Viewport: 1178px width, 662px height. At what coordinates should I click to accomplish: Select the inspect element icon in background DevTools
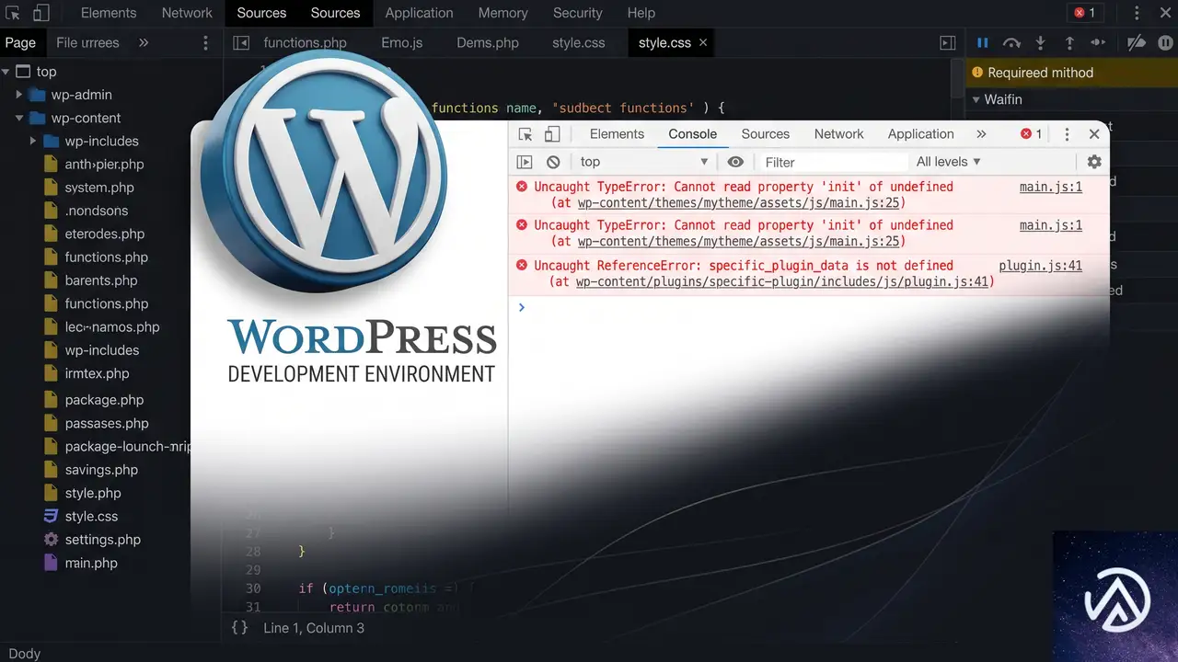pyautogui.click(x=13, y=13)
